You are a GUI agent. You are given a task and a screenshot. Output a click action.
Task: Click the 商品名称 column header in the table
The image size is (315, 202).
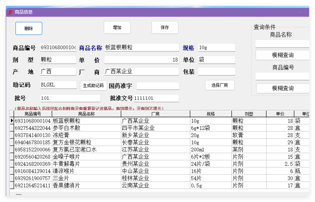(86, 114)
